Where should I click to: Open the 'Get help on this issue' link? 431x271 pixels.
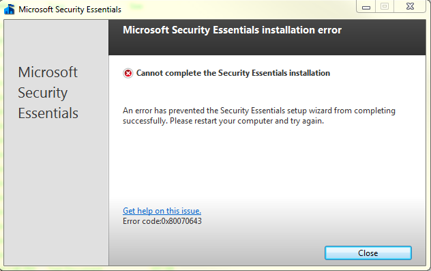pyautogui.click(x=162, y=211)
